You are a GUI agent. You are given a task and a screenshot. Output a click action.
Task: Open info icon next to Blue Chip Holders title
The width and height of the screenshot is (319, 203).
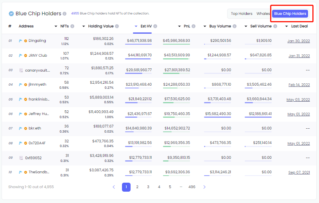click(x=65, y=14)
